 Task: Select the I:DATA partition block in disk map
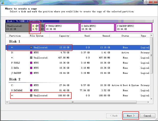click(x=97, y=27)
